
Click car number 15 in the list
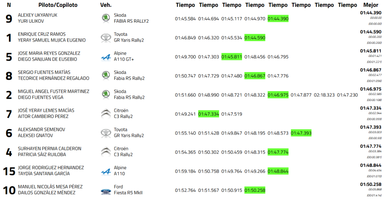tap(9, 171)
